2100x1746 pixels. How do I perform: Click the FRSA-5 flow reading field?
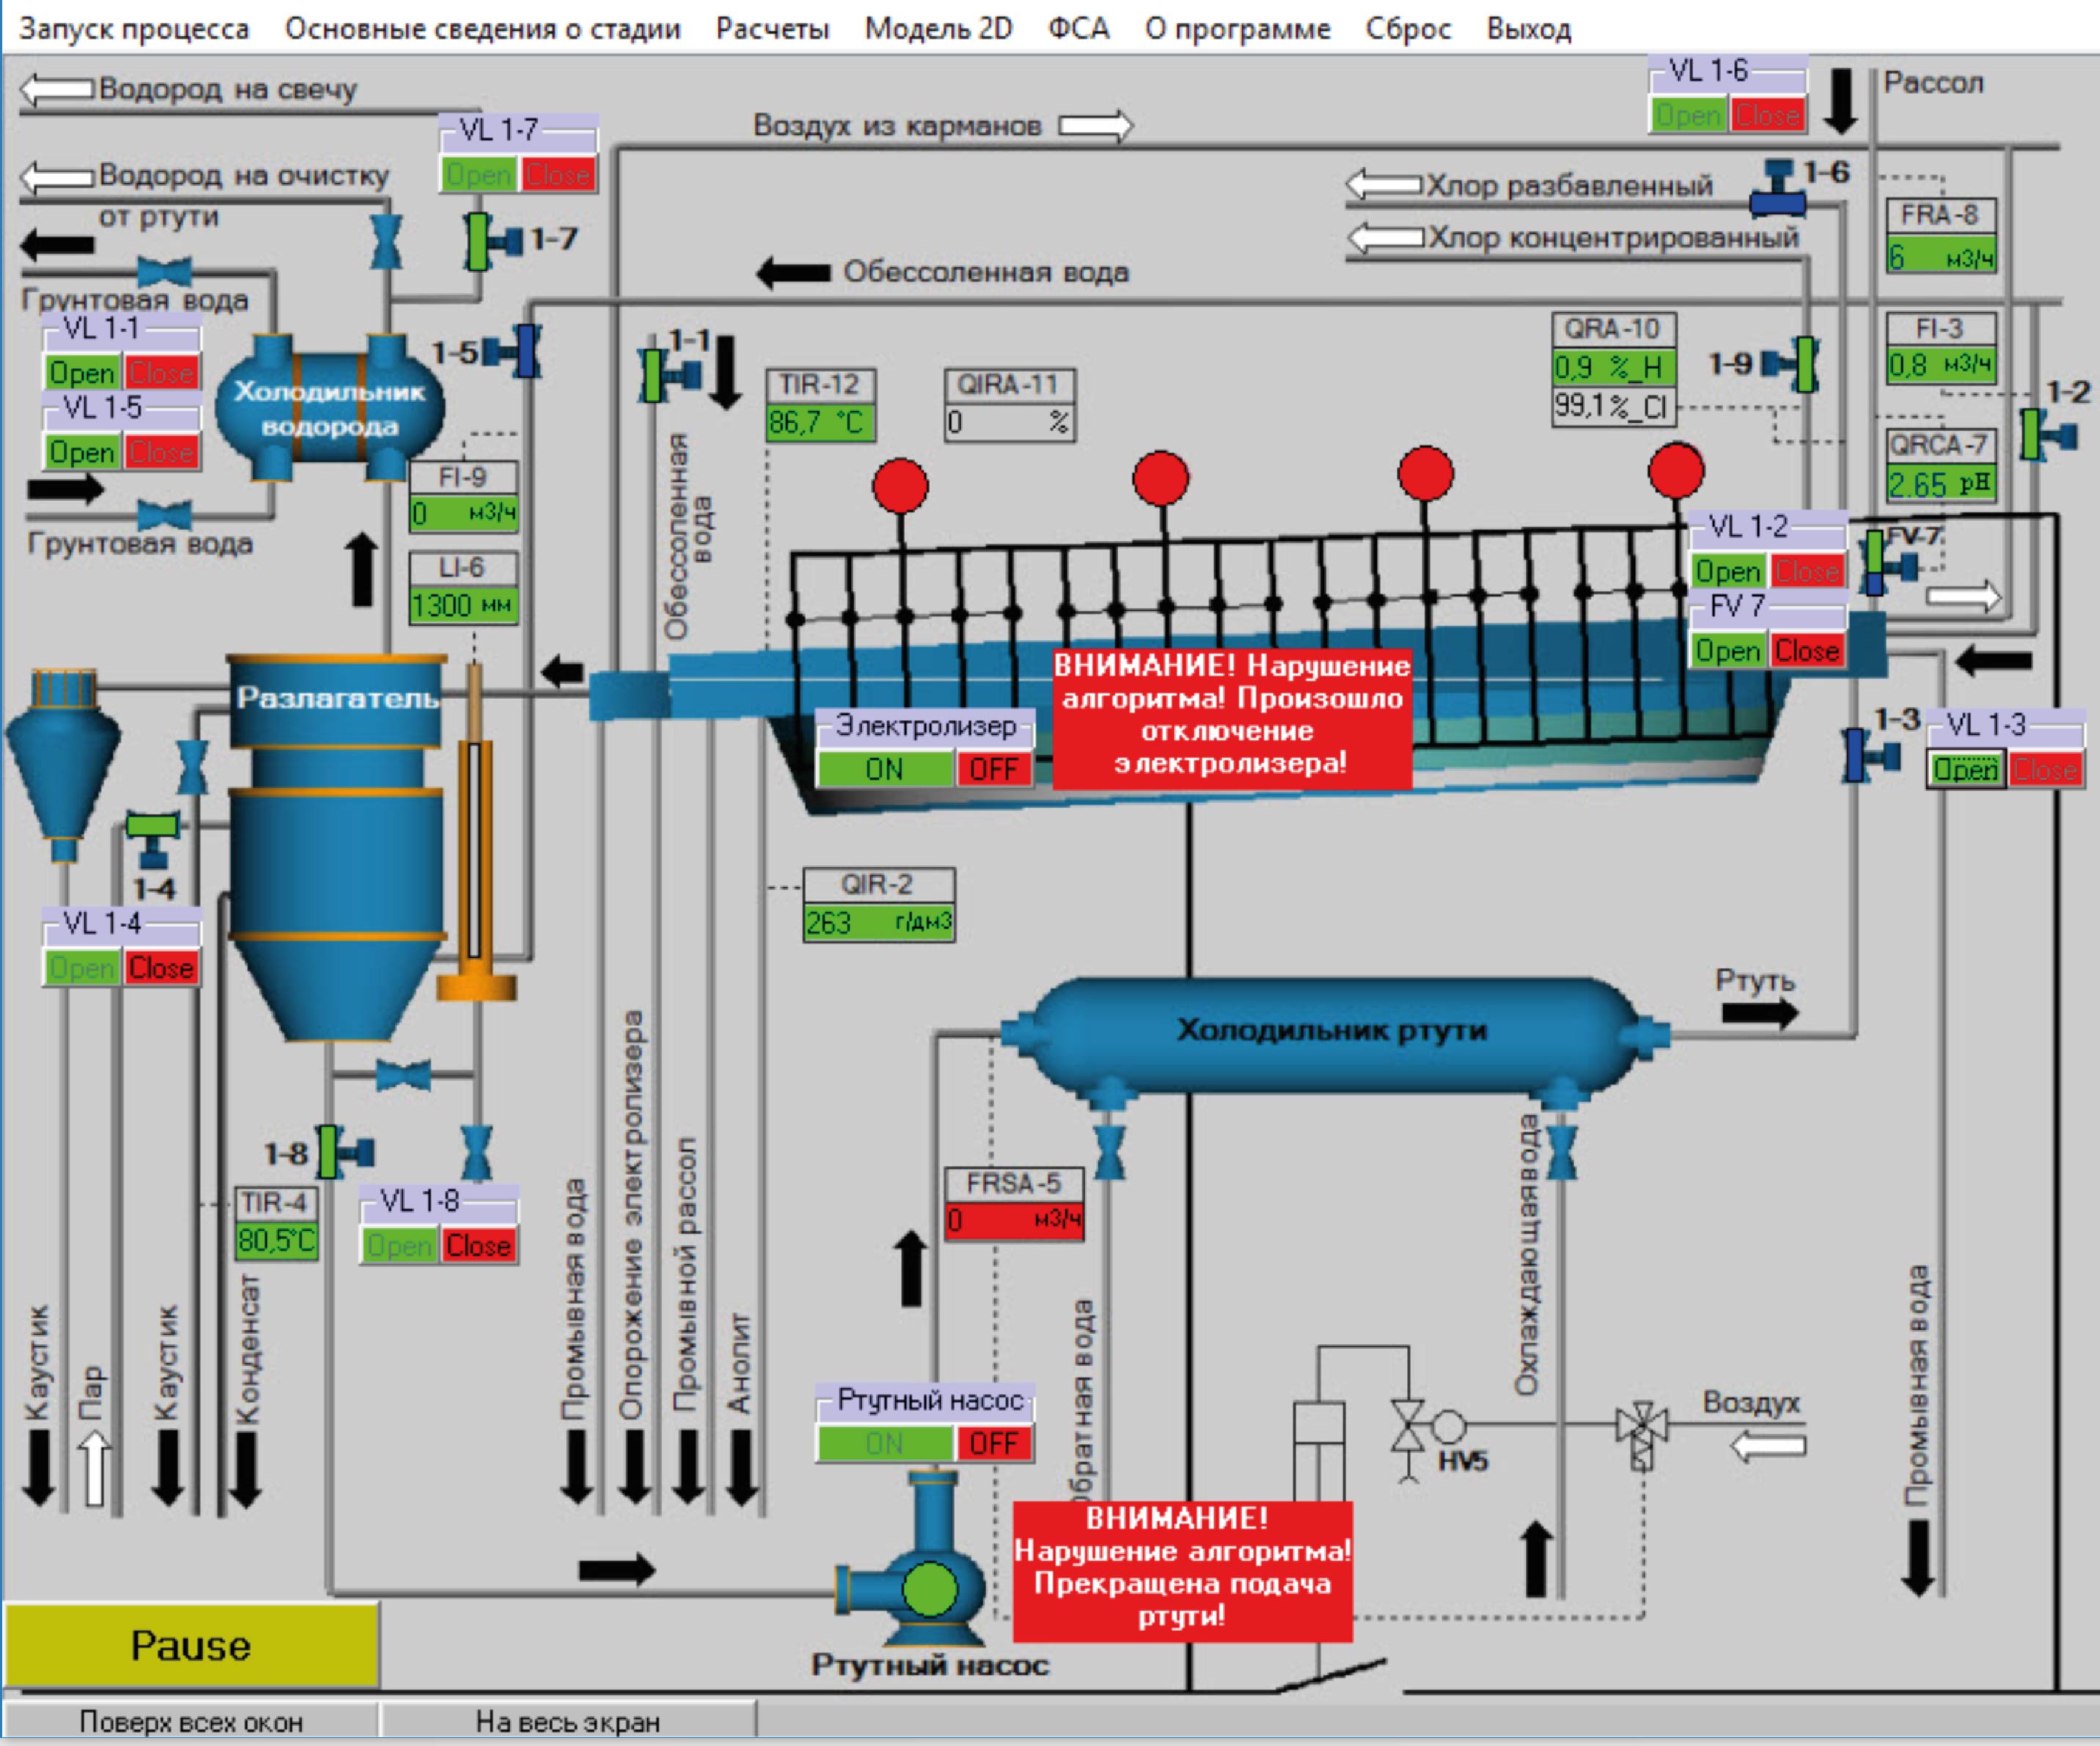coord(1013,1220)
